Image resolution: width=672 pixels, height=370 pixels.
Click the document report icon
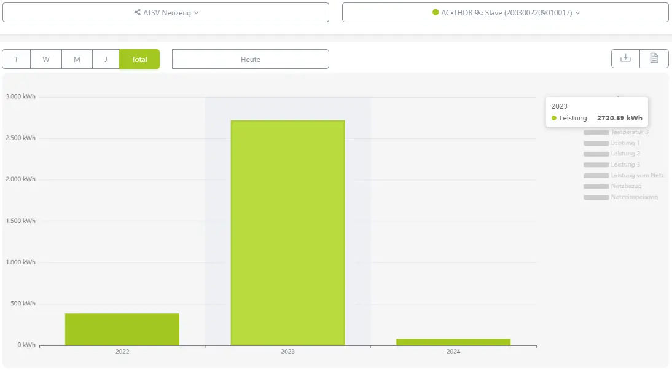654,58
